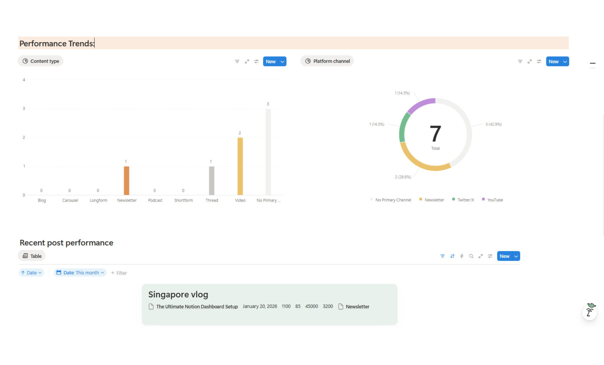Click the yellow Video bar in chart
This screenshot has height=365, width=604.
pyautogui.click(x=240, y=166)
